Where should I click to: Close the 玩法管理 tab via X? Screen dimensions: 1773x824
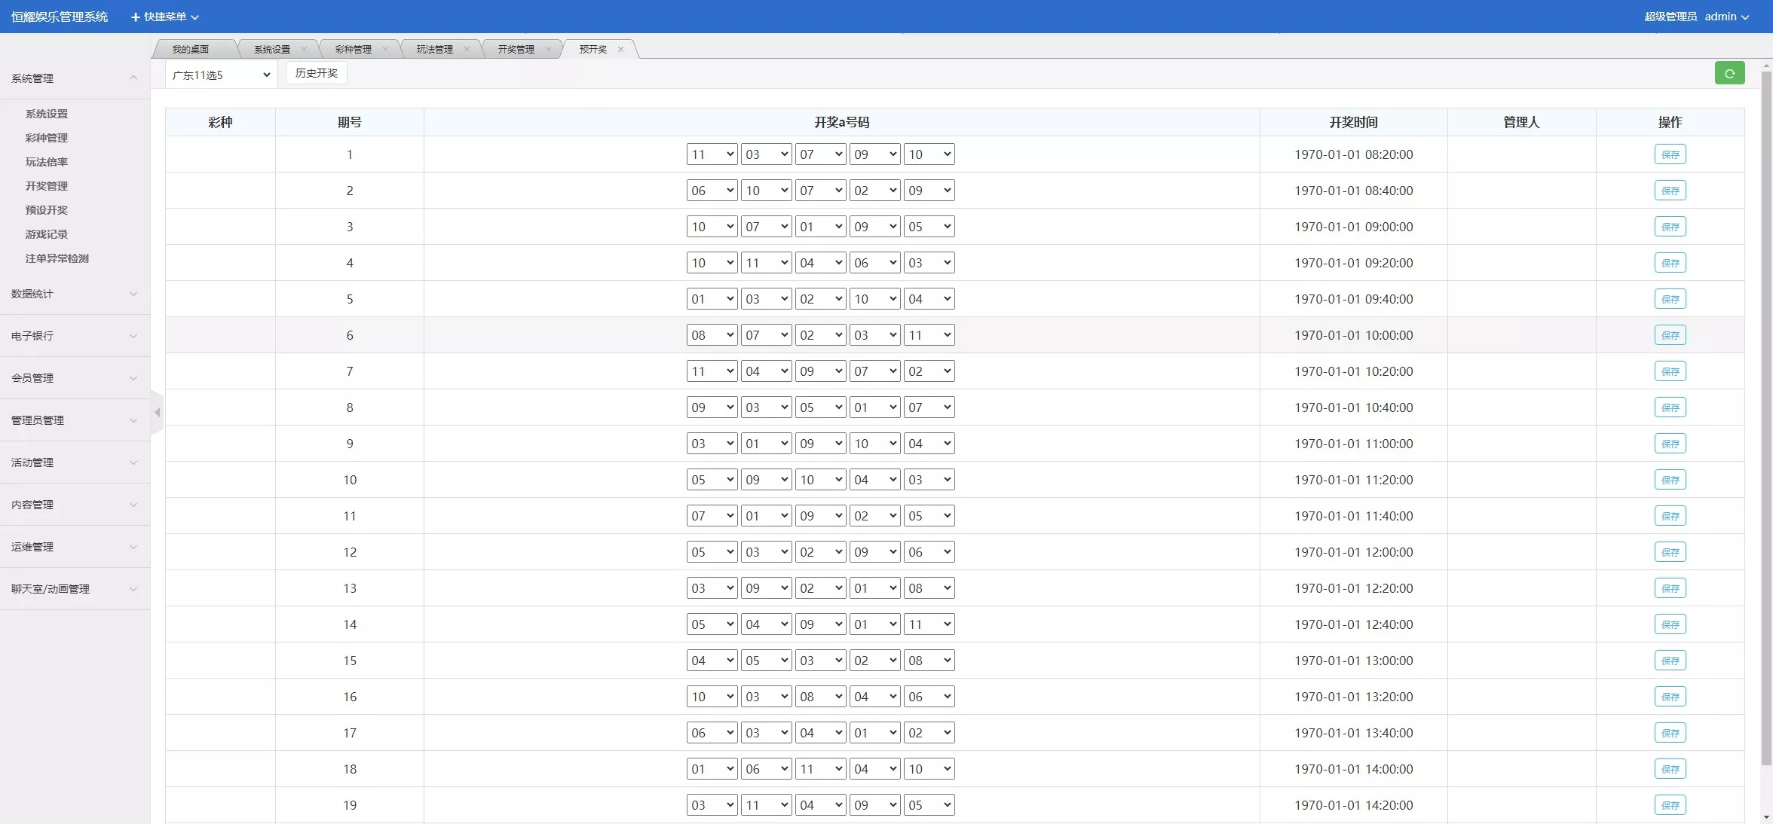tap(467, 50)
